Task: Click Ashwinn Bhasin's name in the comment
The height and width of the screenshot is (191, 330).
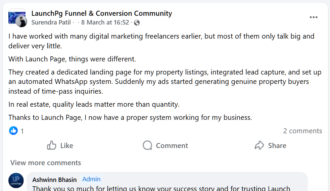Action: [x=54, y=180]
